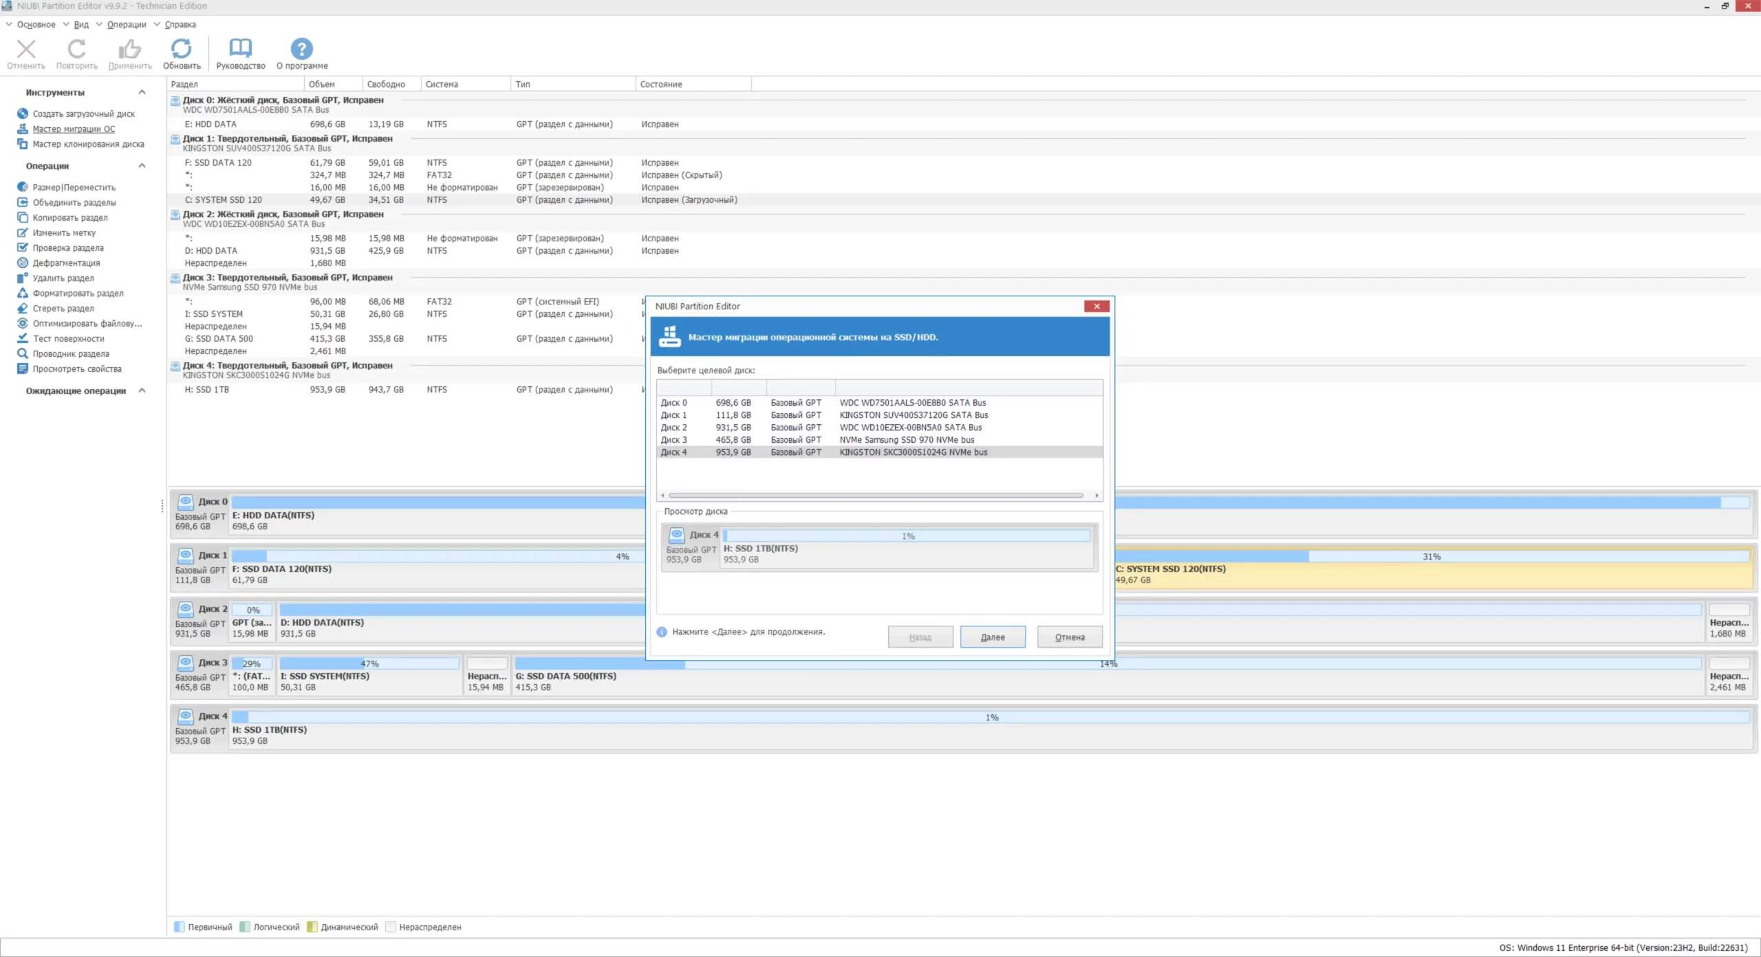Open the Справка menu

click(180, 24)
